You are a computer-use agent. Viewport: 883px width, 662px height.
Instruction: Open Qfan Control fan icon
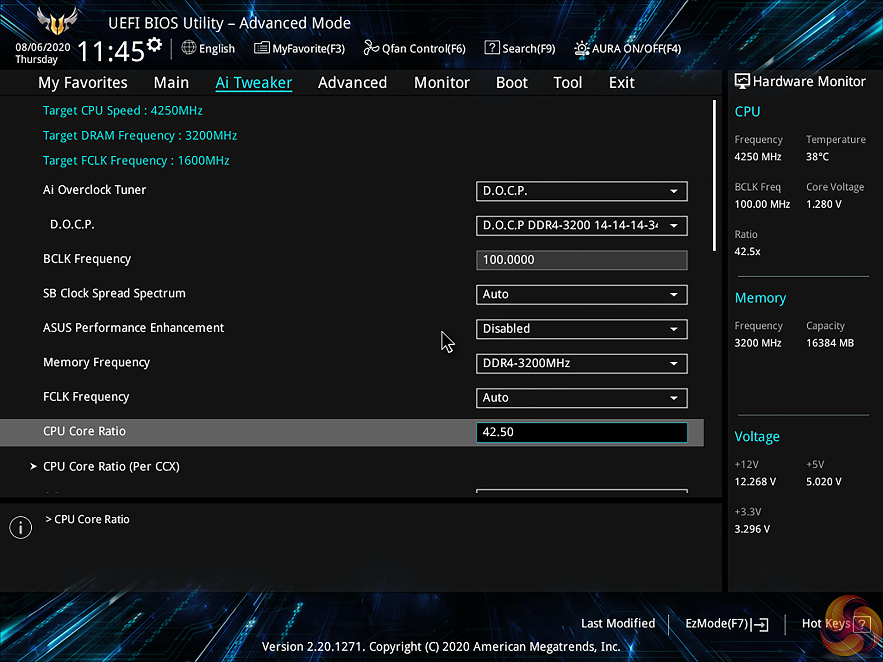pos(371,47)
